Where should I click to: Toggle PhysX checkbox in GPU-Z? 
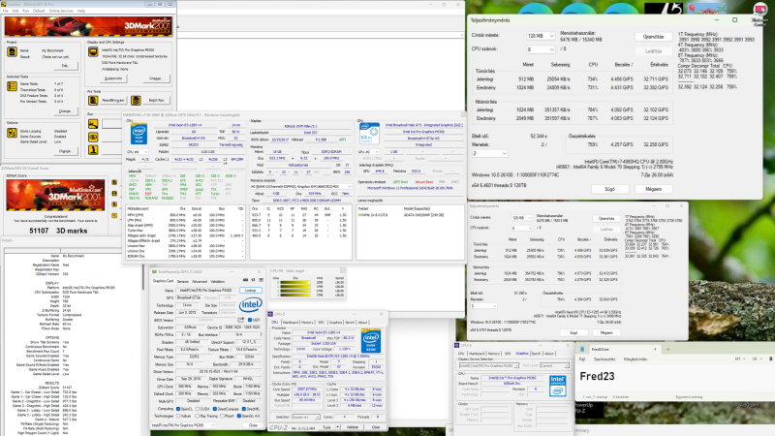click(x=223, y=417)
